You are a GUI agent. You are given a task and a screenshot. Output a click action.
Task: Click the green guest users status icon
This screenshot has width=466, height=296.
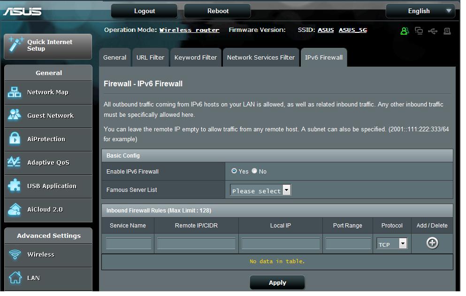pos(405,30)
